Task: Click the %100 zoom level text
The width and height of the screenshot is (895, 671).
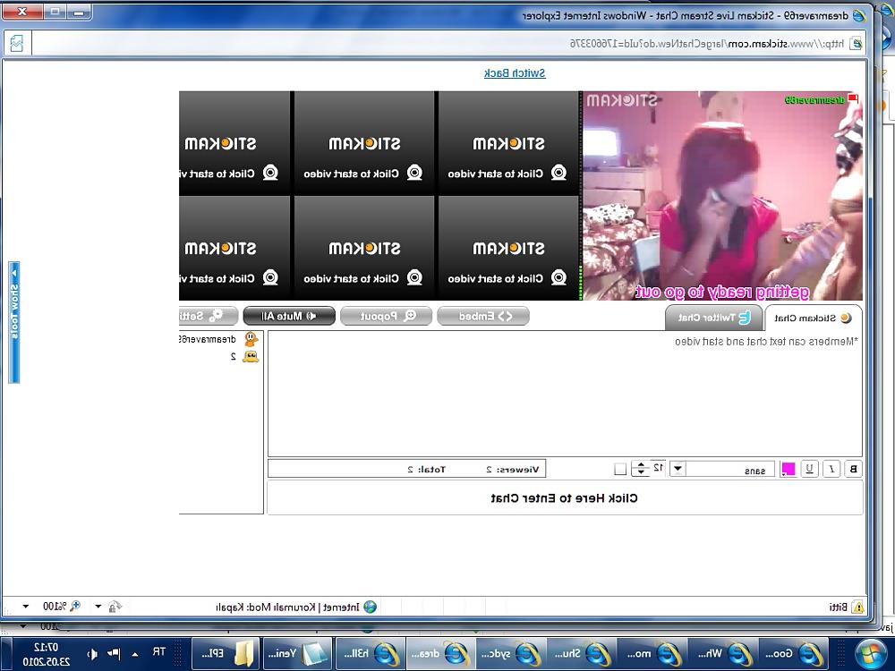Action: 55,606
